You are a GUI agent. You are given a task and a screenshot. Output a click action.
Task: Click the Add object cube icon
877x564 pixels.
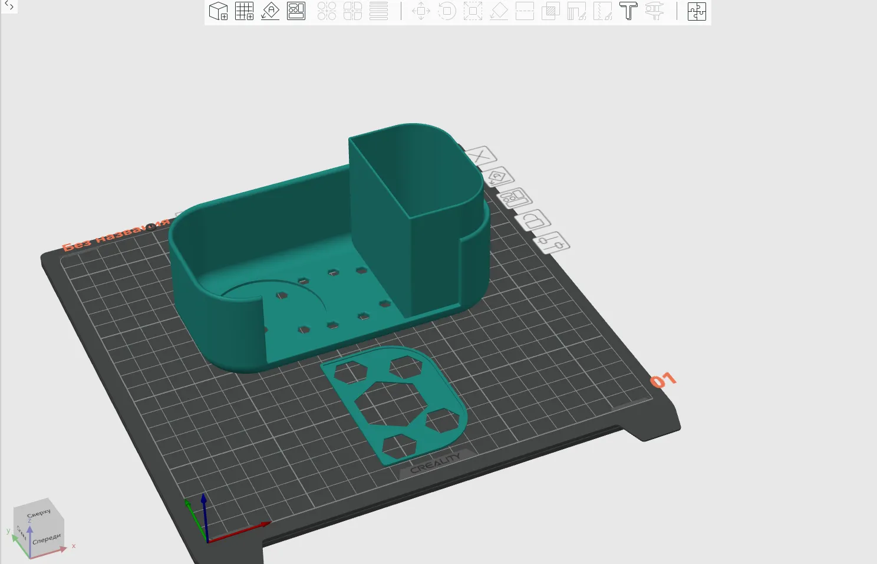218,11
